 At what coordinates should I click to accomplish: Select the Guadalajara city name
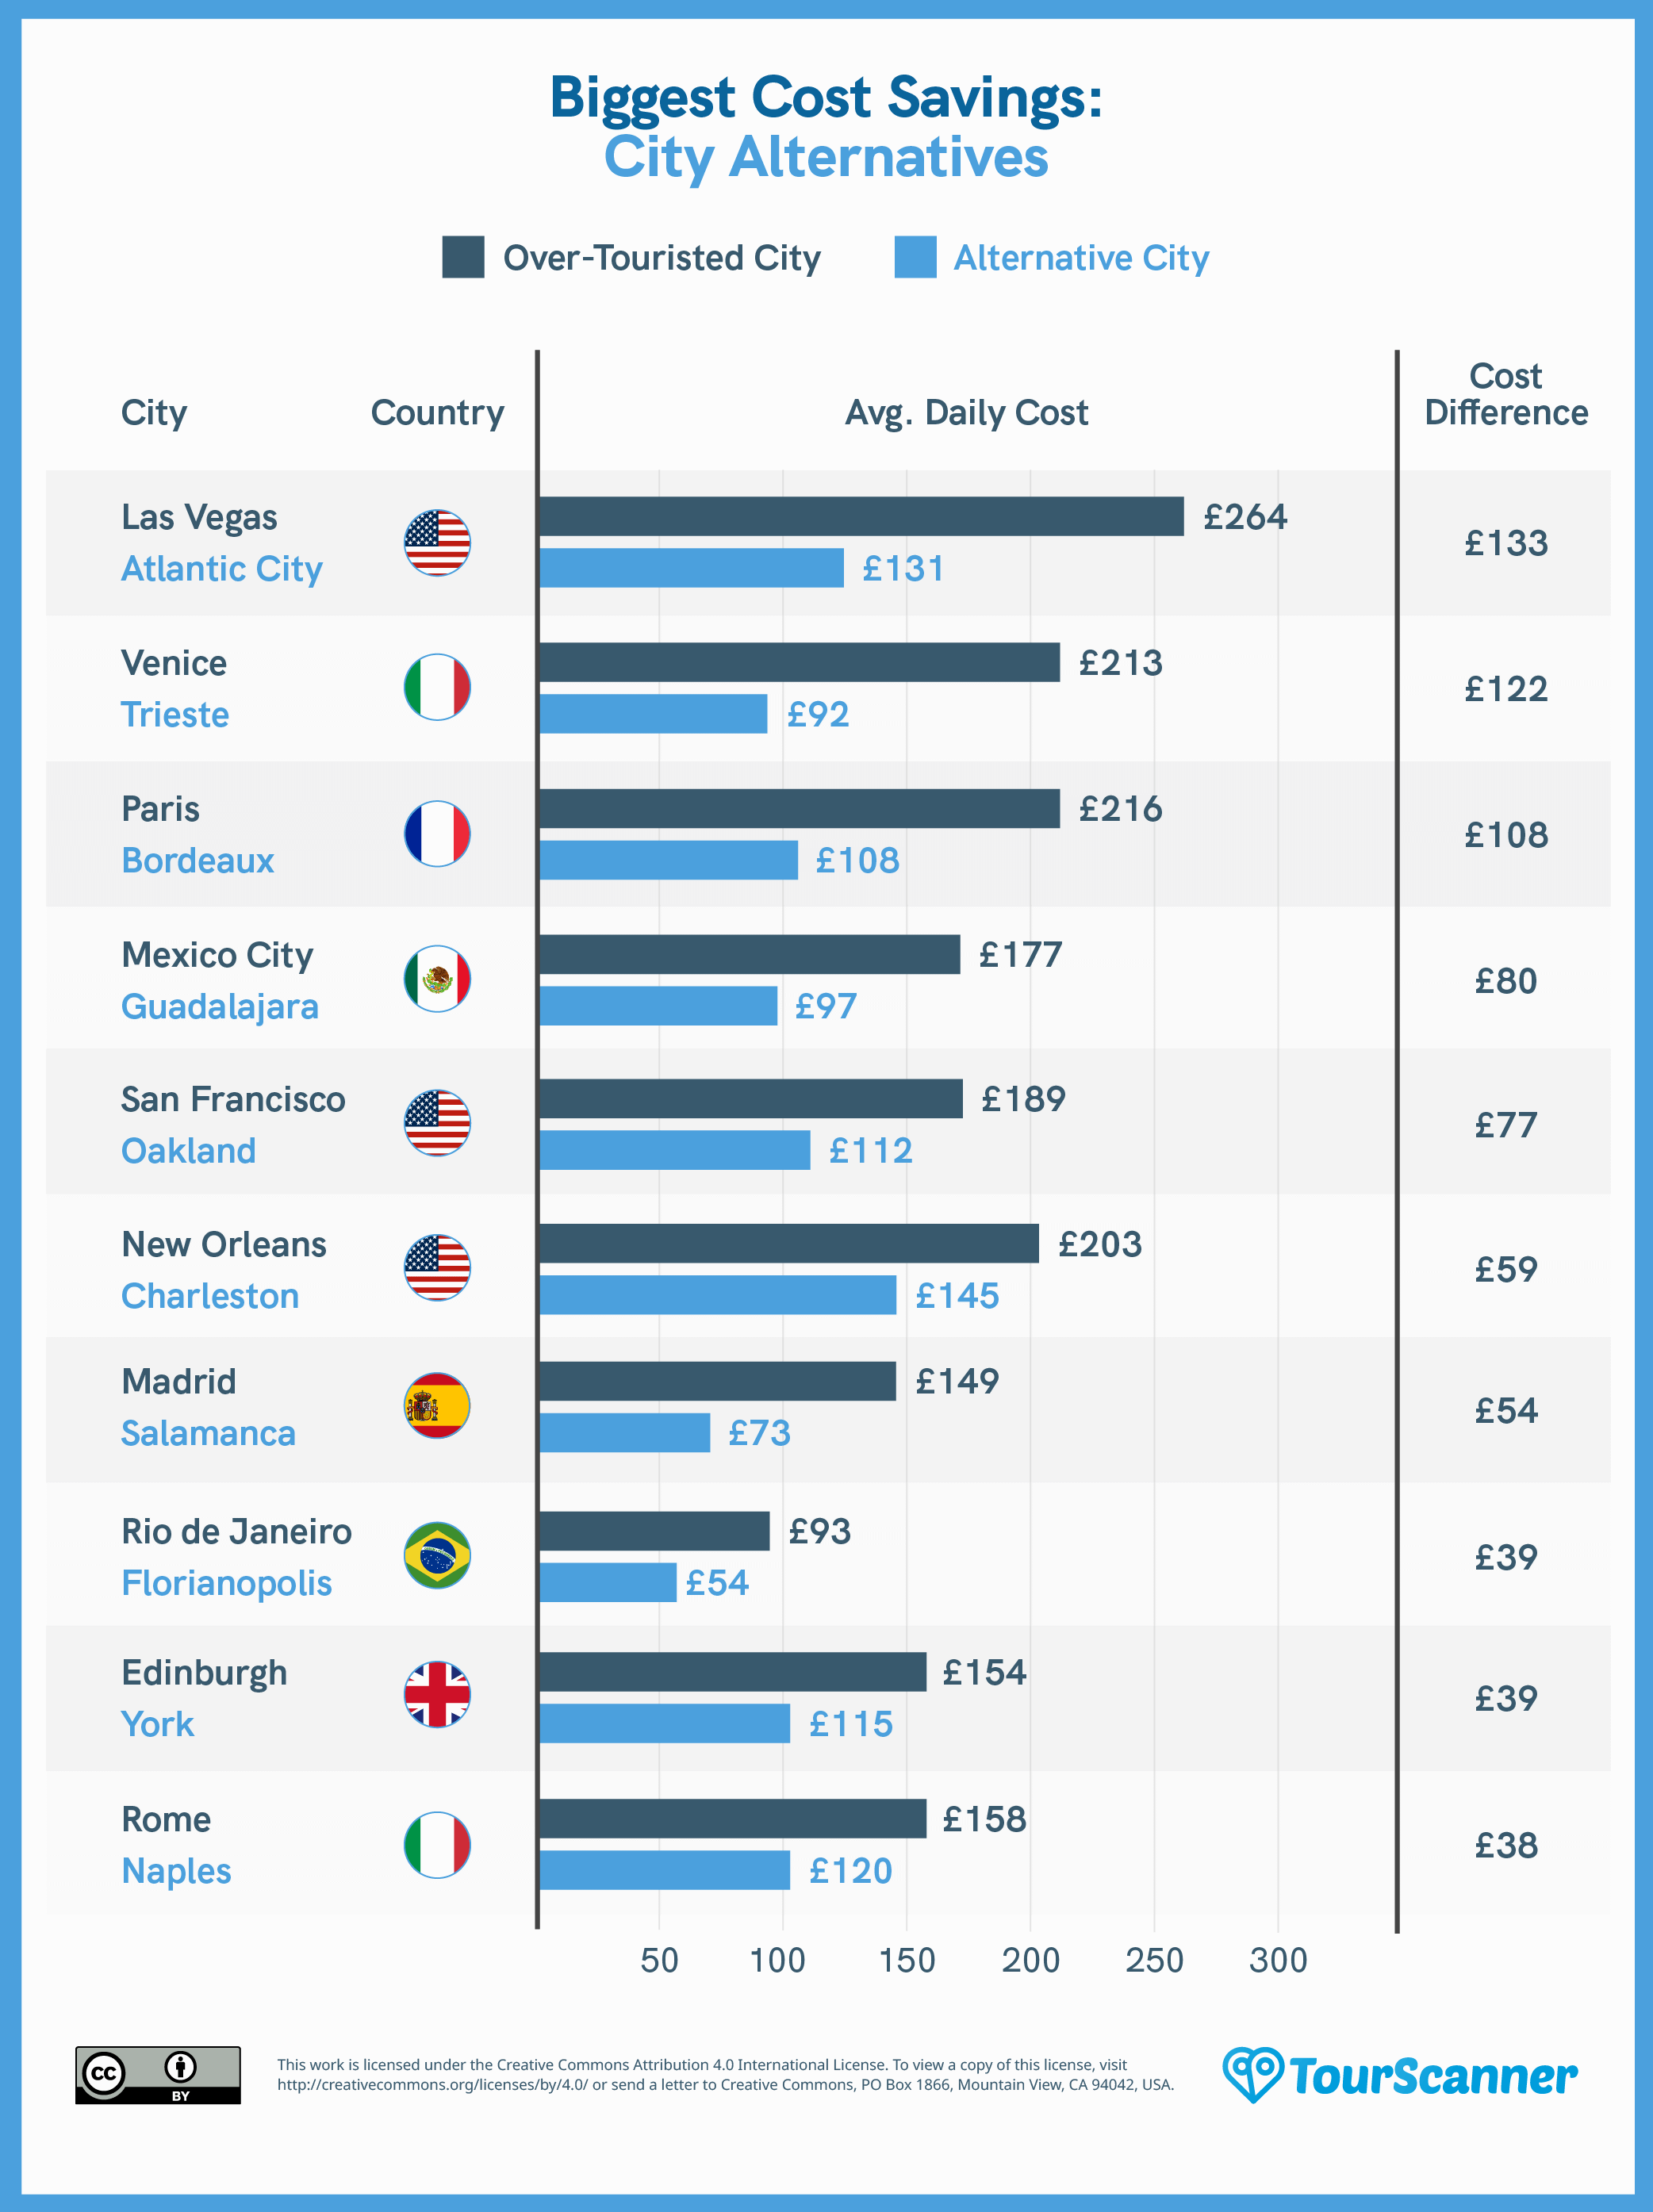coord(220,1007)
